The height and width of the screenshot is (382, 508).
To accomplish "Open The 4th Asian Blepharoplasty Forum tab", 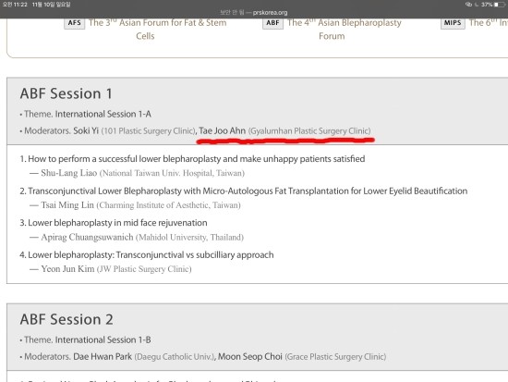I will tap(345, 30).
